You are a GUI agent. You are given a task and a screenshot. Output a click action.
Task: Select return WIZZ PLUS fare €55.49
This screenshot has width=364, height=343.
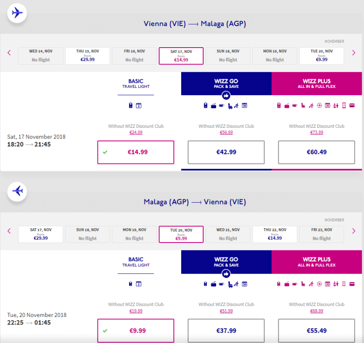pos(316,330)
